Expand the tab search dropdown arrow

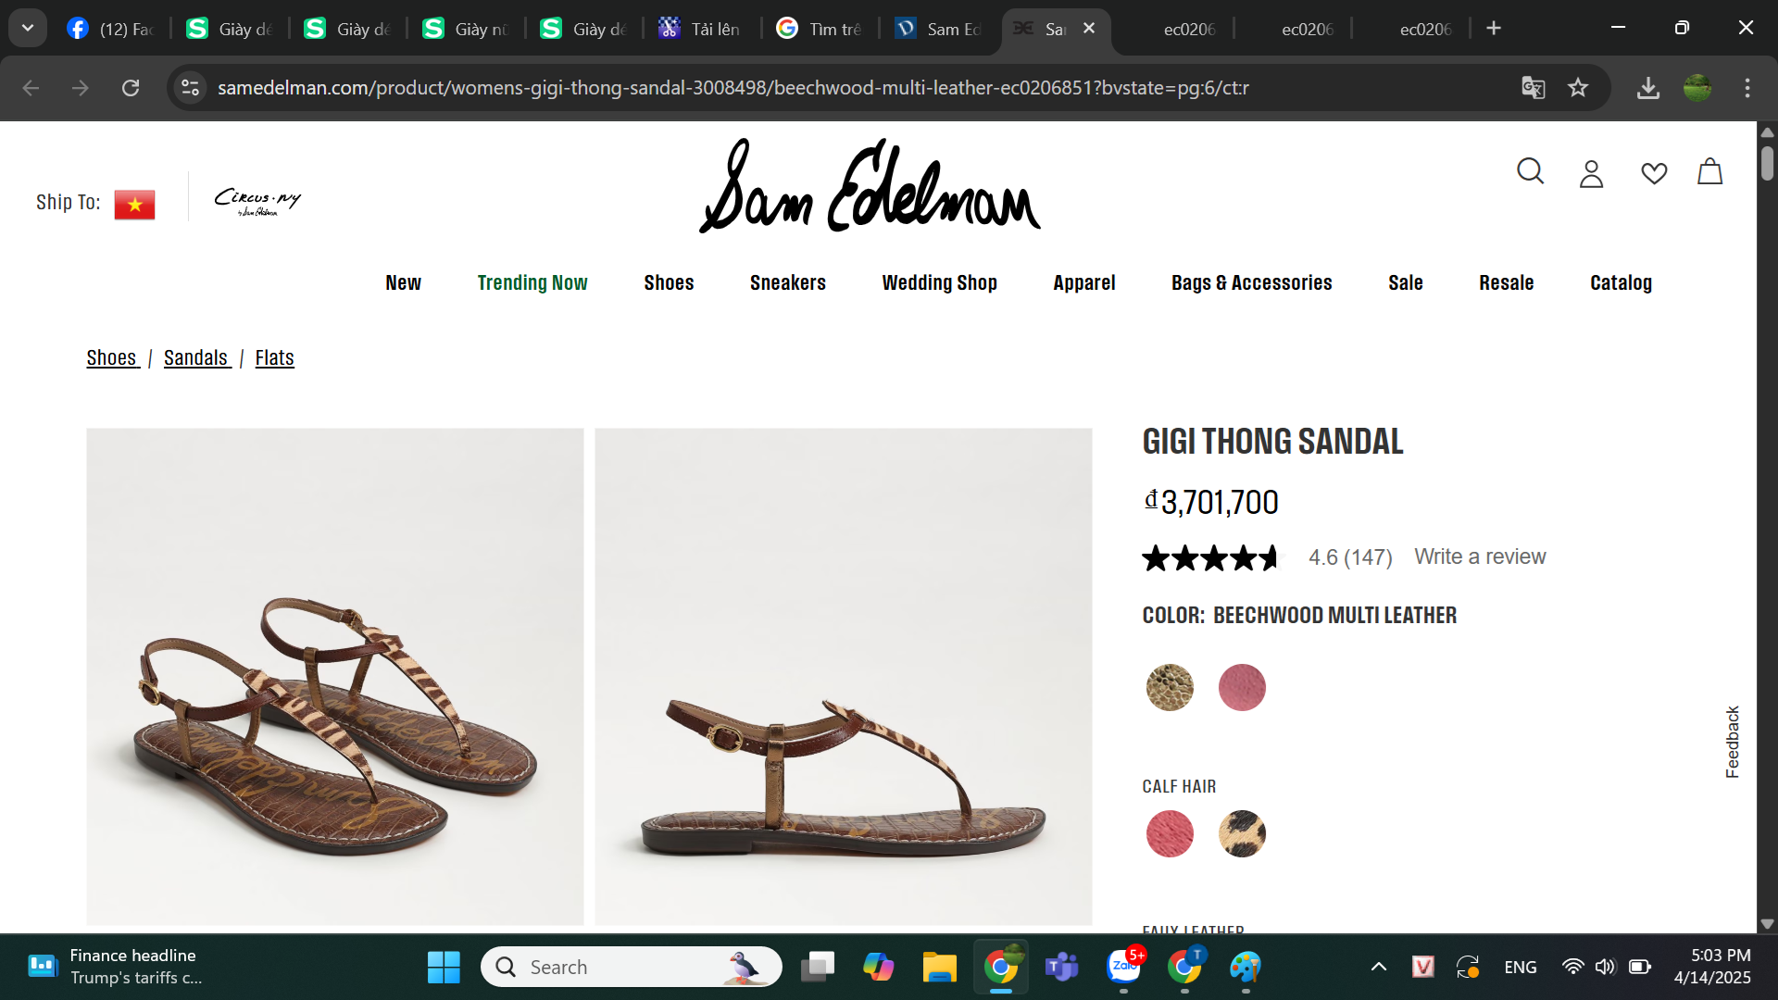tap(28, 28)
